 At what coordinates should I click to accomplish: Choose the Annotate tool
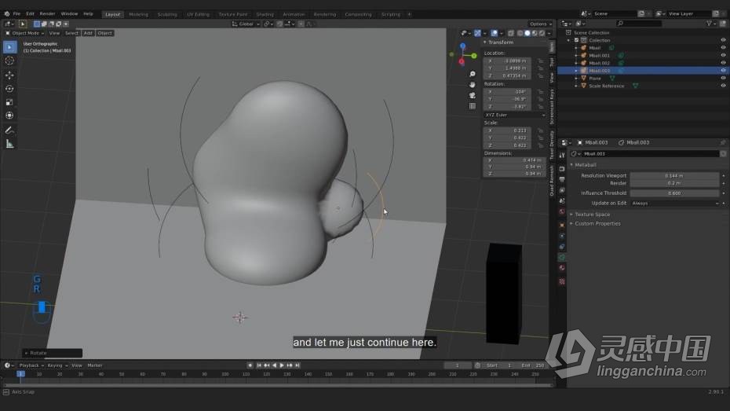(x=9, y=130)
